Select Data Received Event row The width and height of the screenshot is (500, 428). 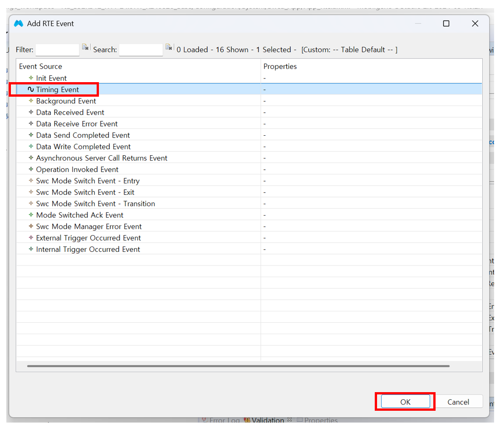tap(70, 113)
